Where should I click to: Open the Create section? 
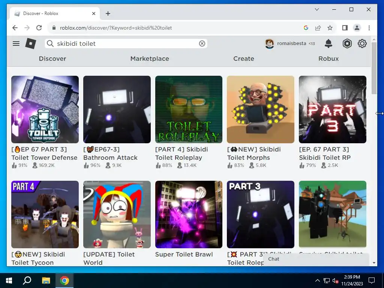[244, 58]
